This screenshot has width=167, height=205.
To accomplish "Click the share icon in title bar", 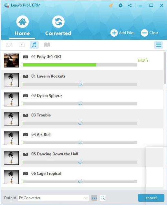I will [x=130, y=6].
